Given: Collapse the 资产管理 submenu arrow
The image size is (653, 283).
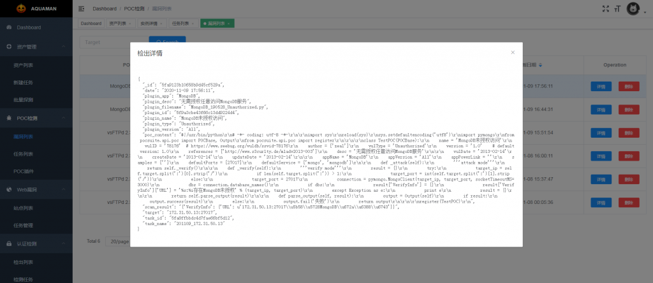Looking at the screenshot, I should pos(63,47).
